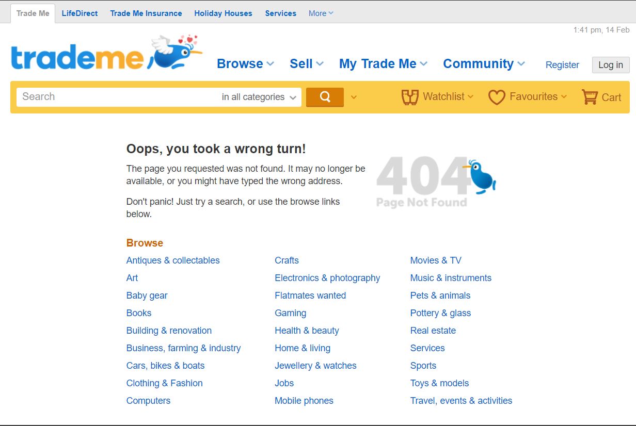
Task: Open the Crafts category
Action: click(287, 260)
